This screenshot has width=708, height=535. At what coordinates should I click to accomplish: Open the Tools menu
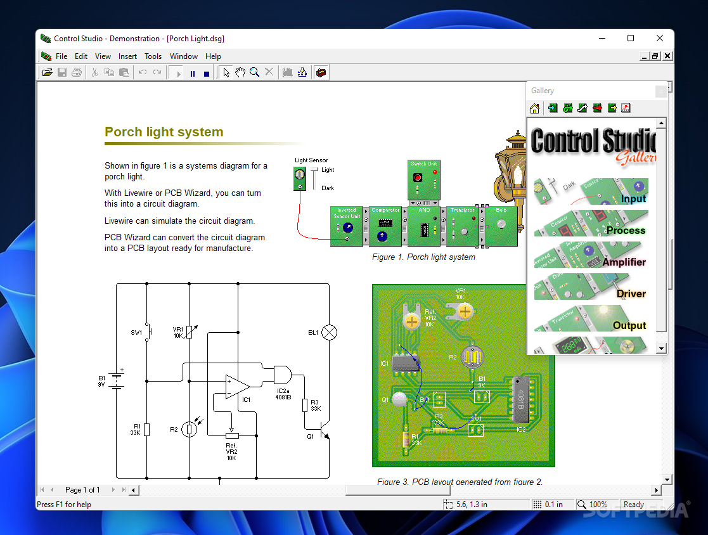(x=153, y=56)
